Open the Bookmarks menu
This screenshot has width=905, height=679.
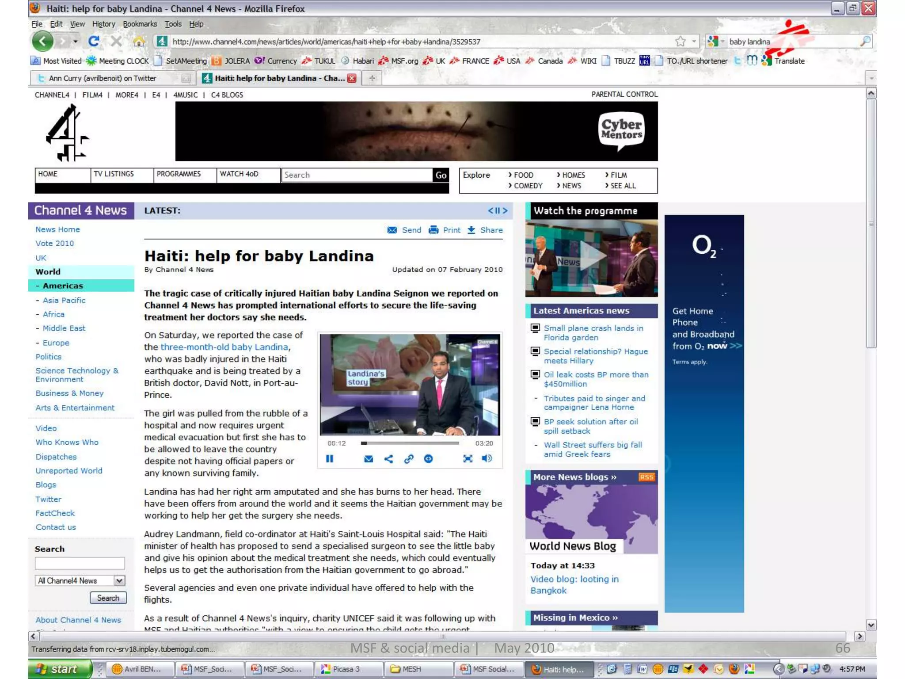[x=140, y=24]
